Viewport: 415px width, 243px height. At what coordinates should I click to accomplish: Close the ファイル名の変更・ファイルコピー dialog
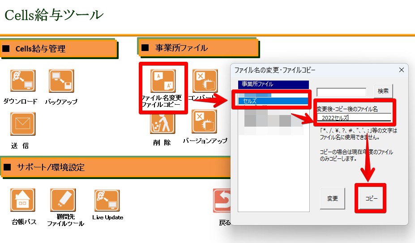[401, 70]
